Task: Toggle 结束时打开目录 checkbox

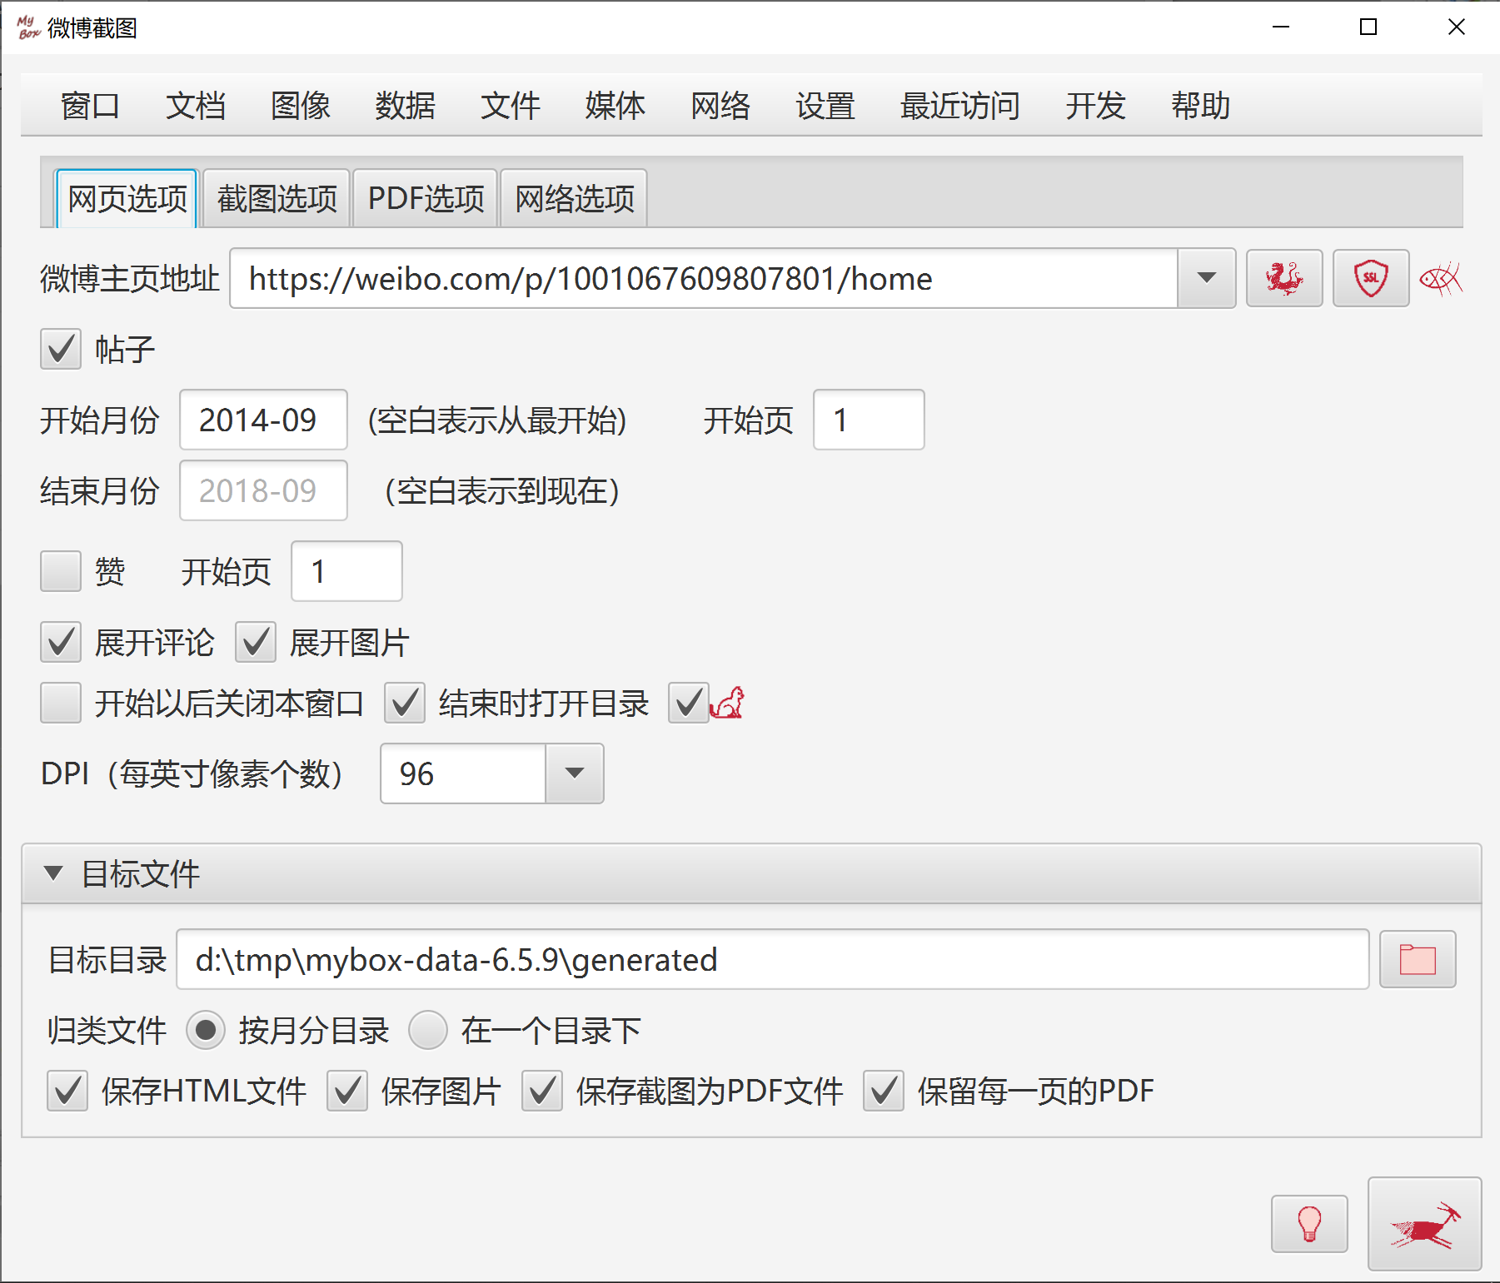Action: point(405,703)
